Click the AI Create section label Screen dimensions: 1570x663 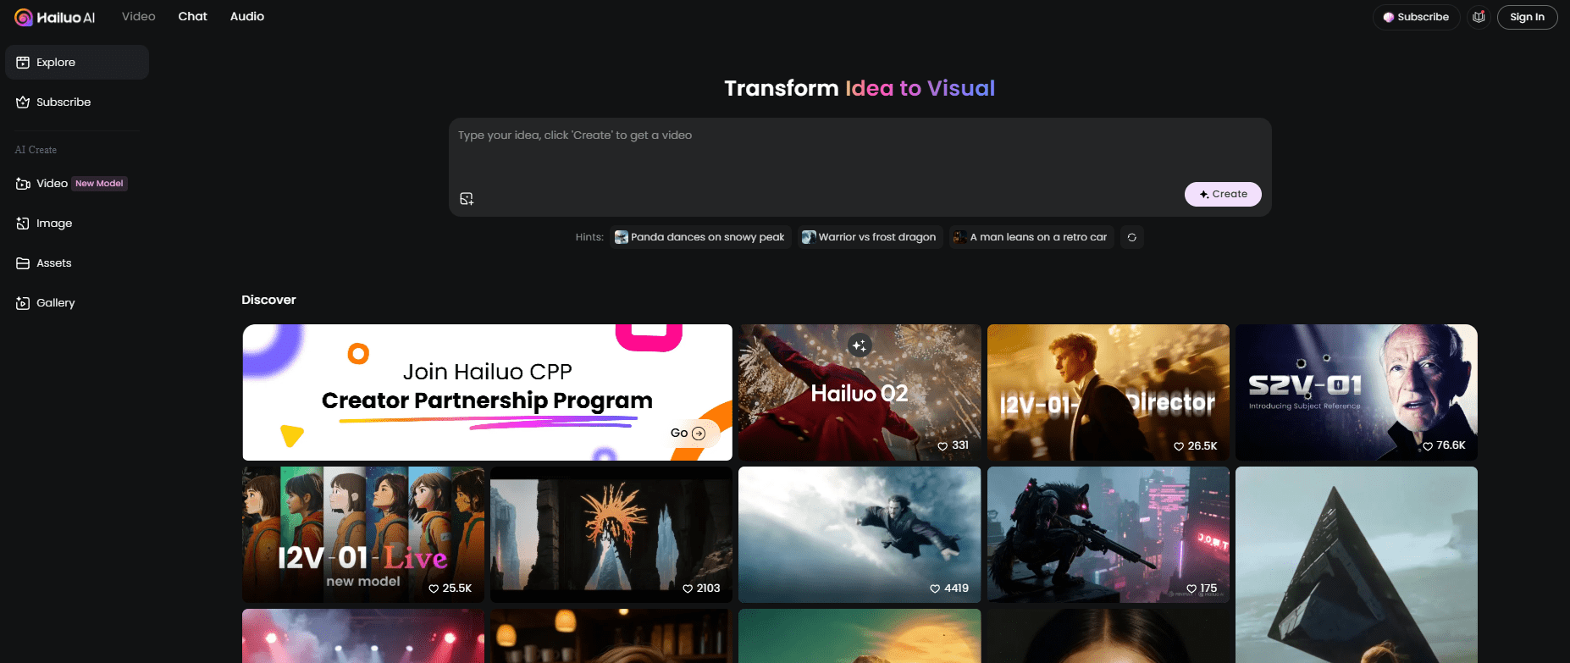tap(36, 150)
